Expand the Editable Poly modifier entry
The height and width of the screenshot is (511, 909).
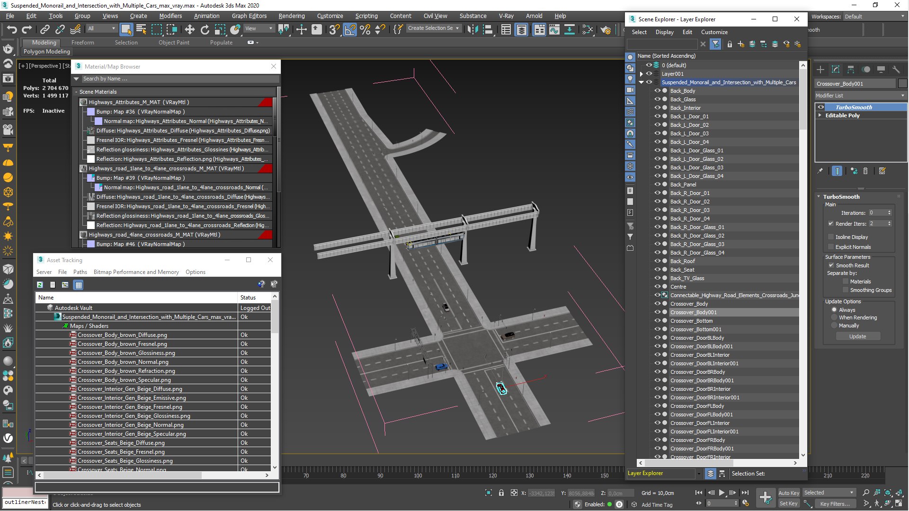pyautogui.click(x=820, y=115)
